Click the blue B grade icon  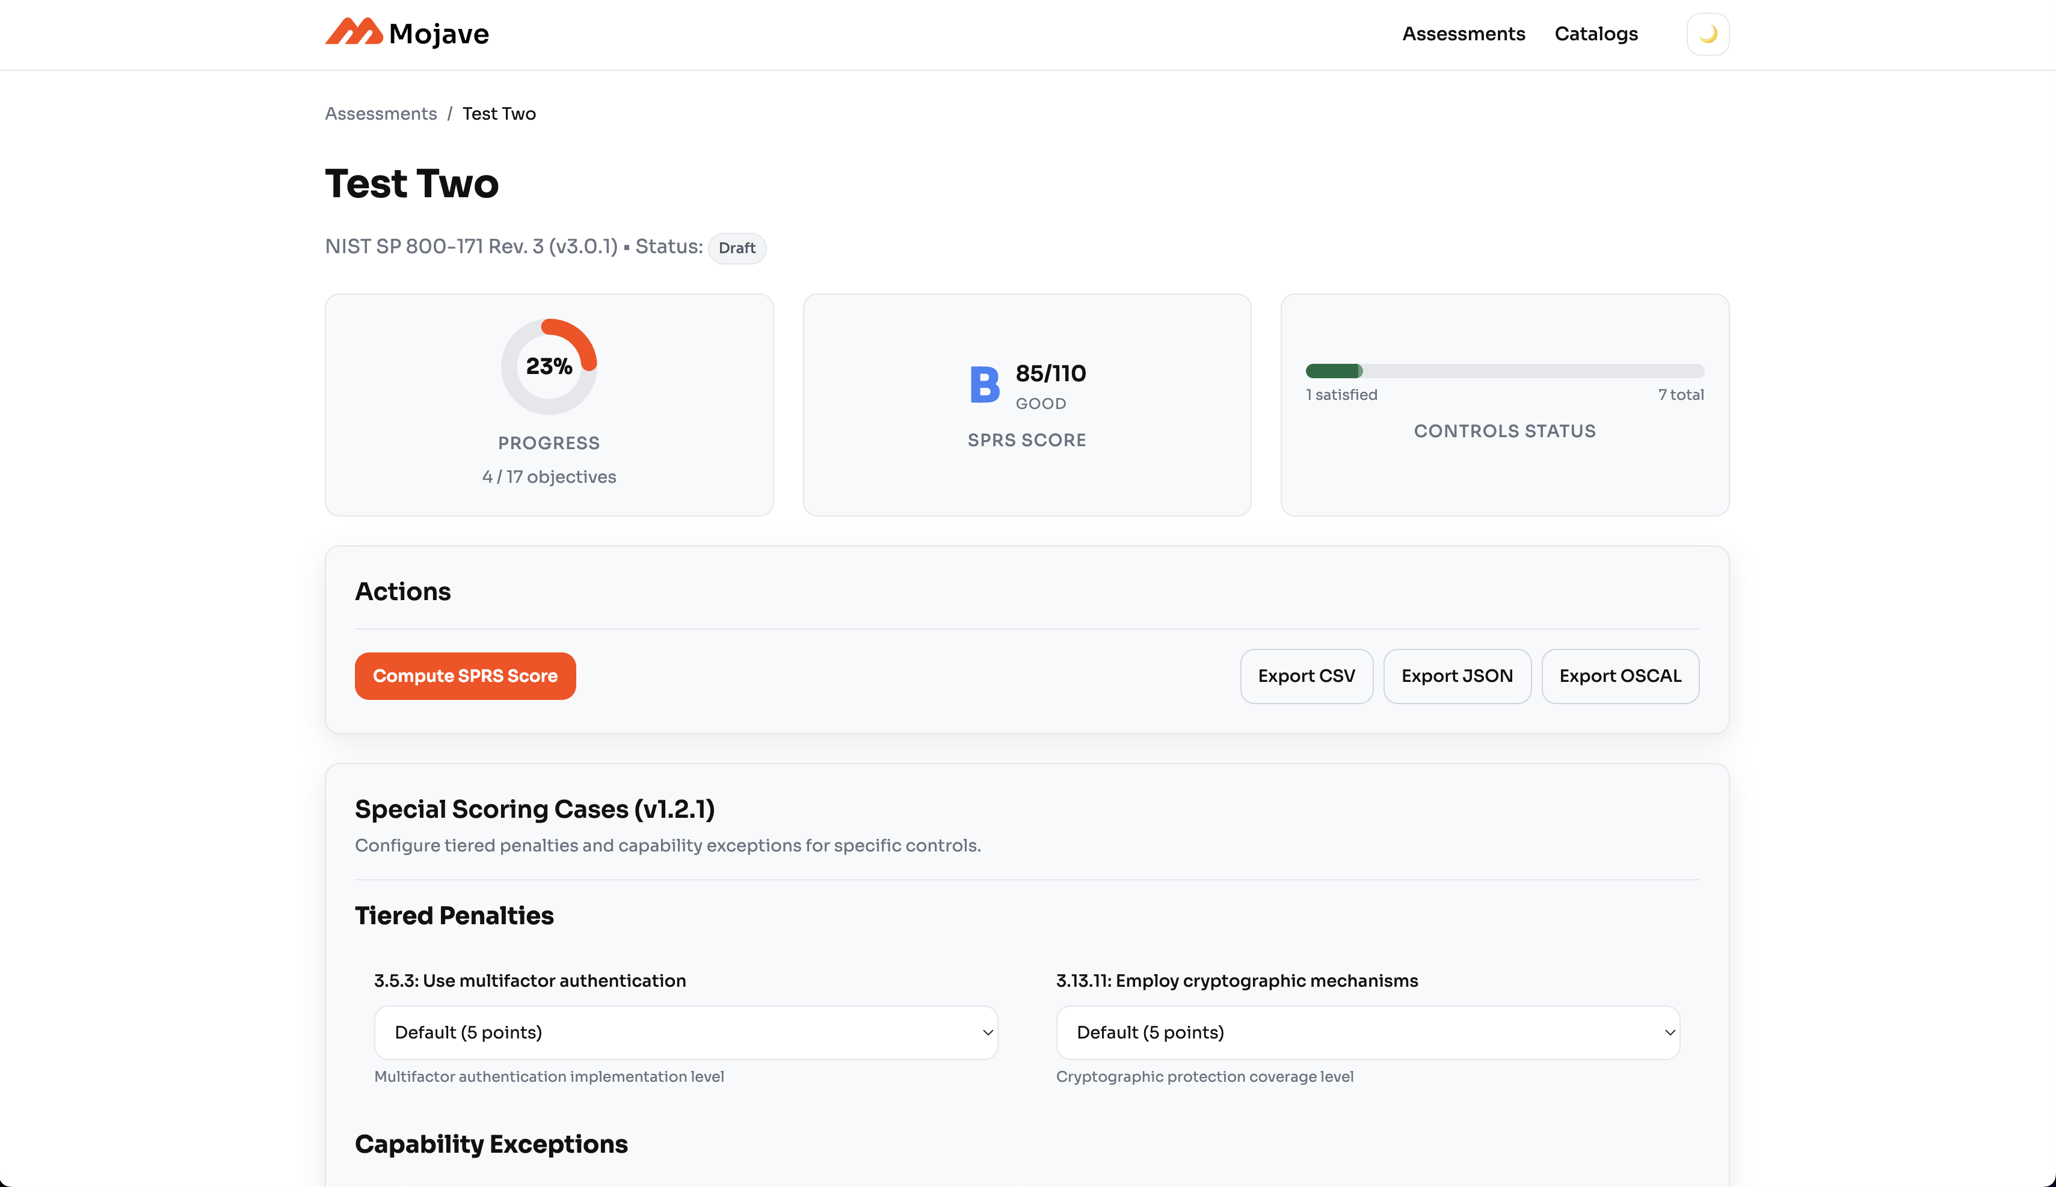(x=984, y=384)
